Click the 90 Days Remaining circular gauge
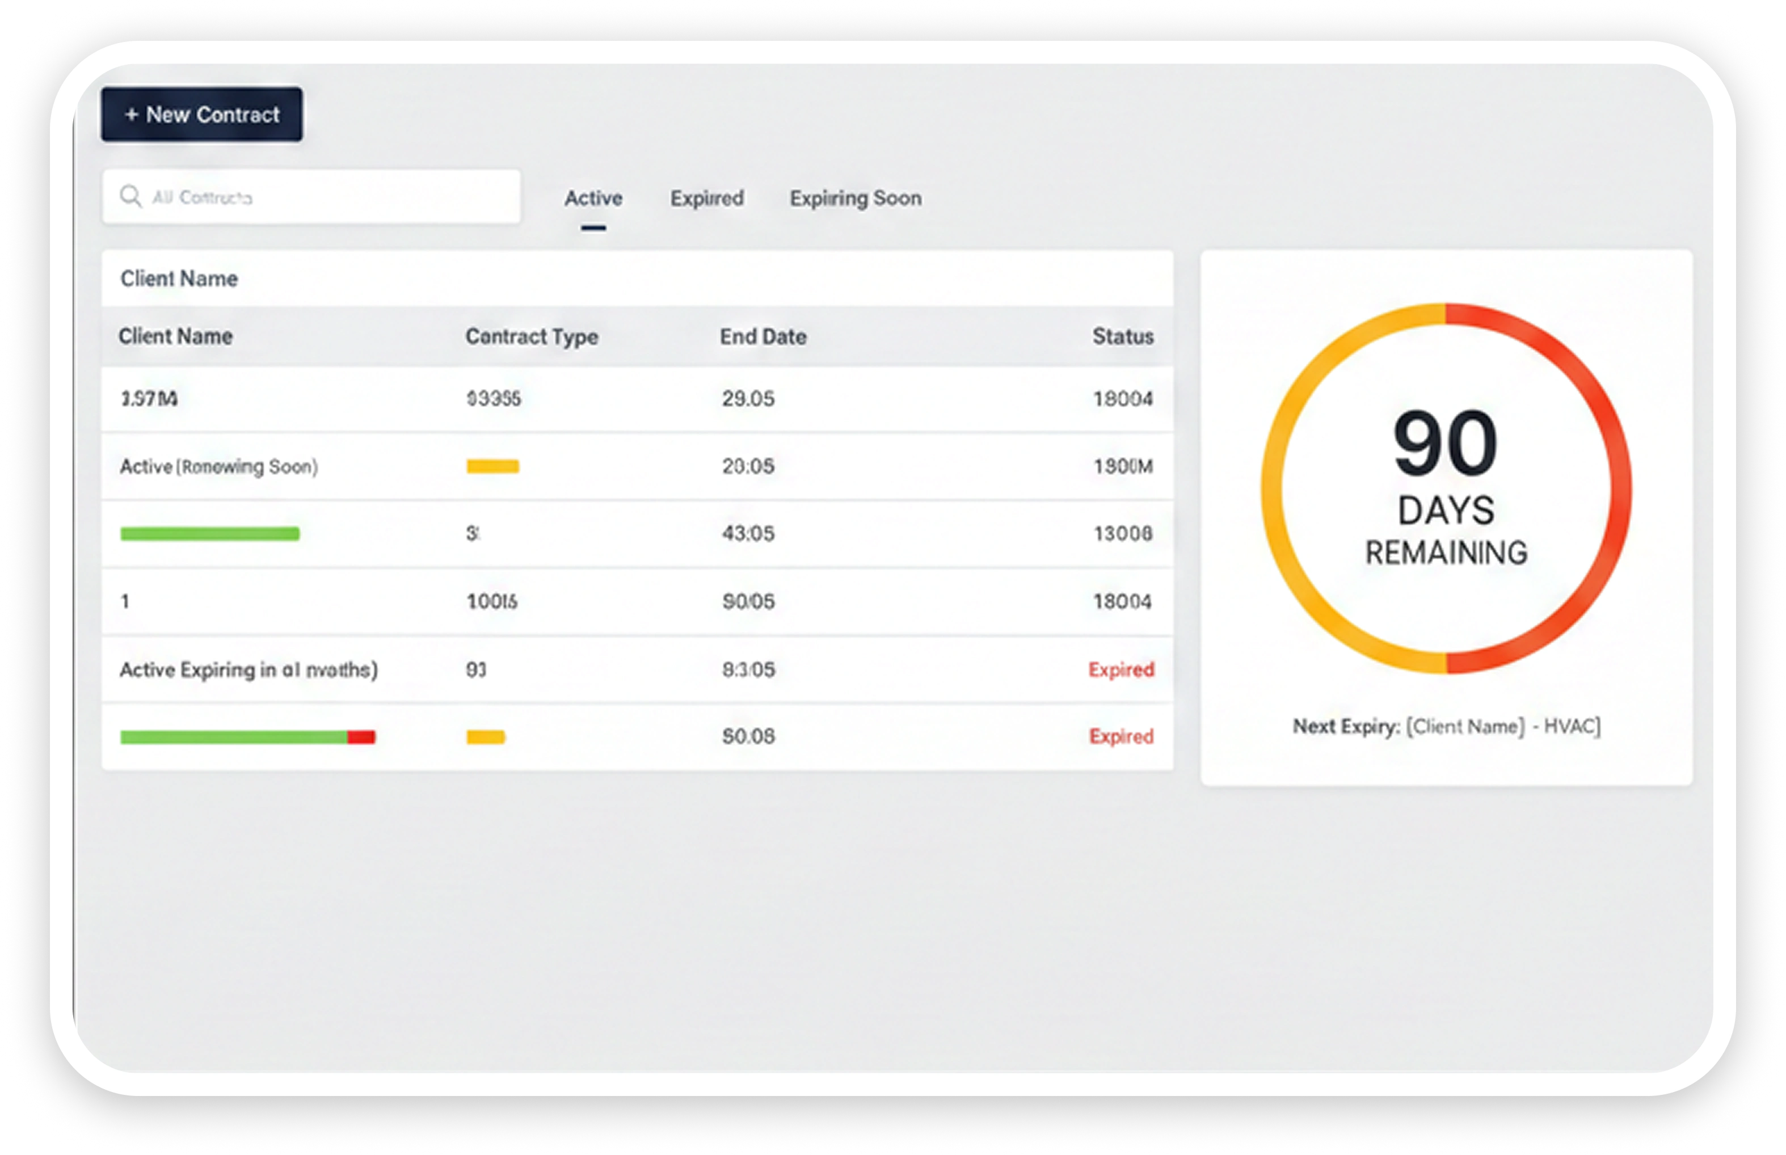 coord(1446,487)
